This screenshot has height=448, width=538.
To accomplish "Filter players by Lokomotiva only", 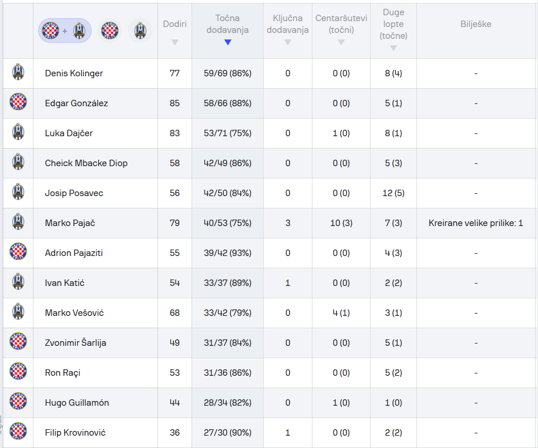I will click(140, 31).
